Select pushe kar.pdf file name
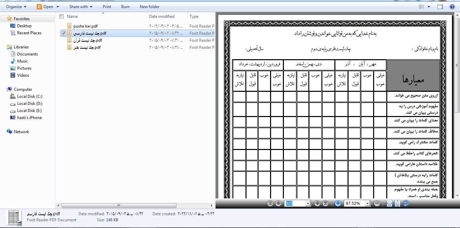Screen dimensions: 460x228 point(86,26)
